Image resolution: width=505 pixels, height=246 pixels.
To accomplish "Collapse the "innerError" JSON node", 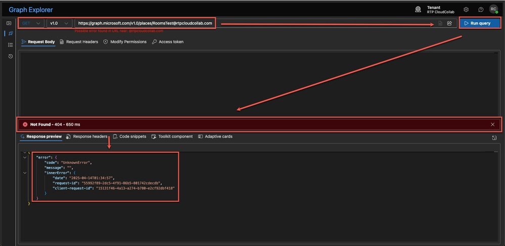I will [25, 173].
